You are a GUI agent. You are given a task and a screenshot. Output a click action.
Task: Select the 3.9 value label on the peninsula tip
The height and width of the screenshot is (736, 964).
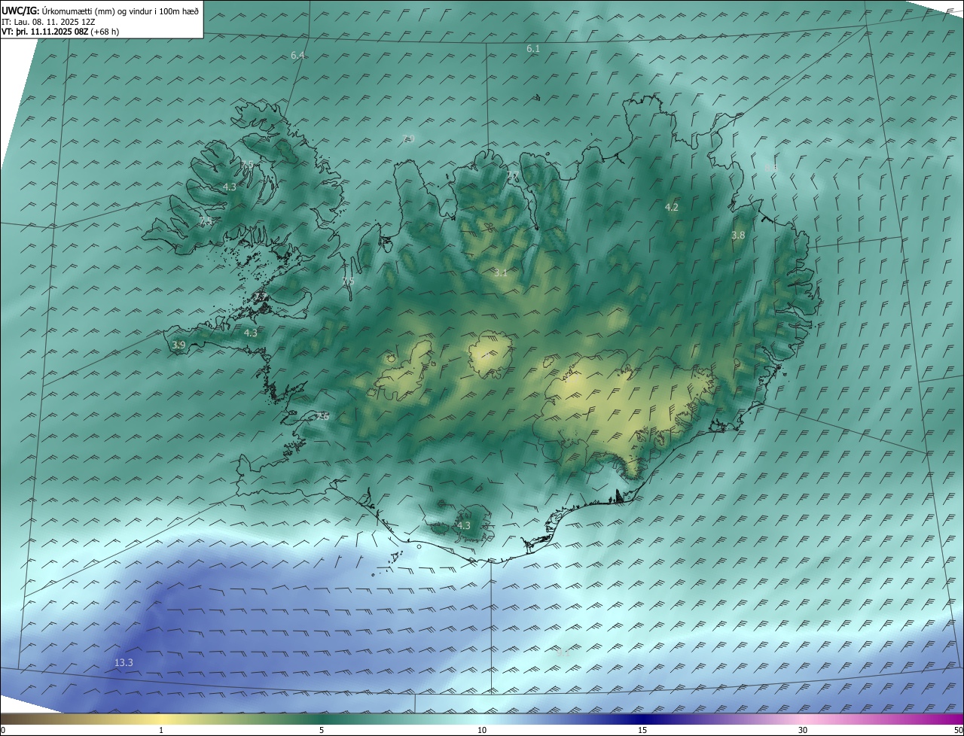point(178,345)
